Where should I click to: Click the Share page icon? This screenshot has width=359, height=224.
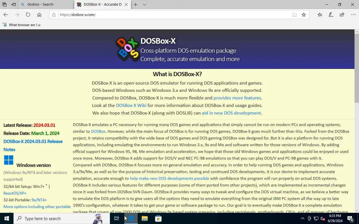[x=342, y=15]
